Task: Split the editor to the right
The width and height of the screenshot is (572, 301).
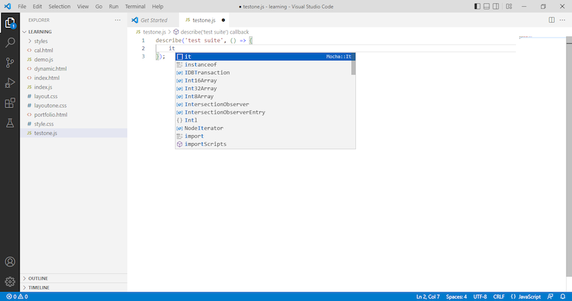Action: (x=552, y=20)
